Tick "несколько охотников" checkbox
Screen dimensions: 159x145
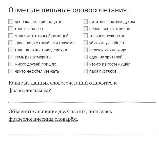[x=85, y=29]
